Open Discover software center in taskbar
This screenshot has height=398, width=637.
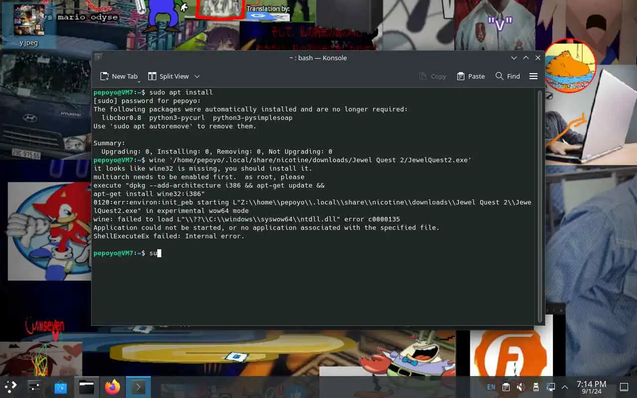[x=61, y=387]
